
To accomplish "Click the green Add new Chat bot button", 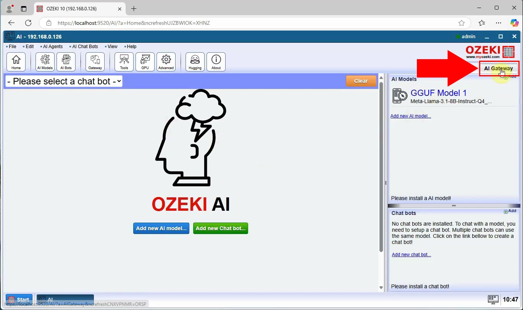I will (x=221, y=228).
